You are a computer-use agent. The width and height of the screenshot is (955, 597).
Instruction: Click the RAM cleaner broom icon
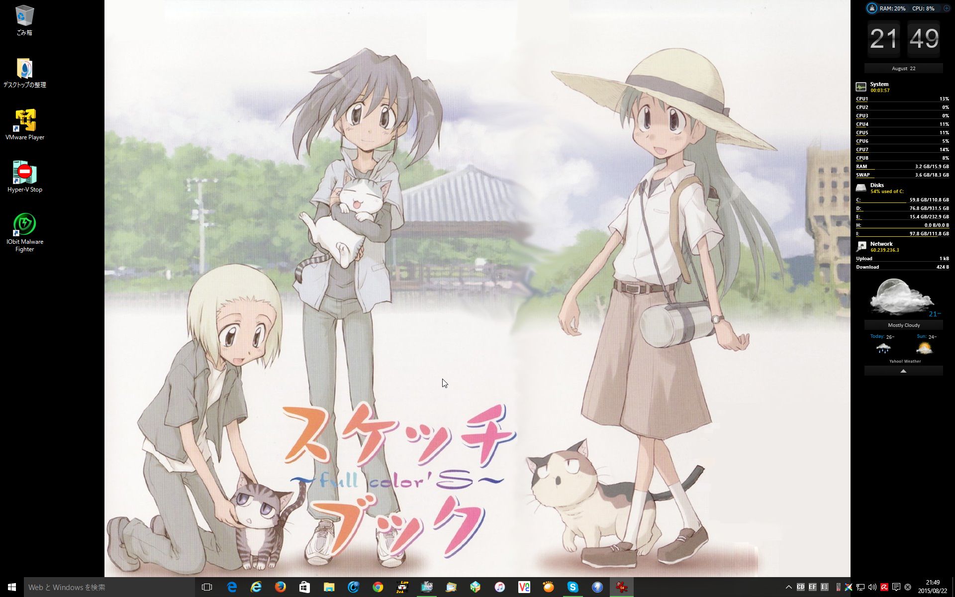pos(872,8)
